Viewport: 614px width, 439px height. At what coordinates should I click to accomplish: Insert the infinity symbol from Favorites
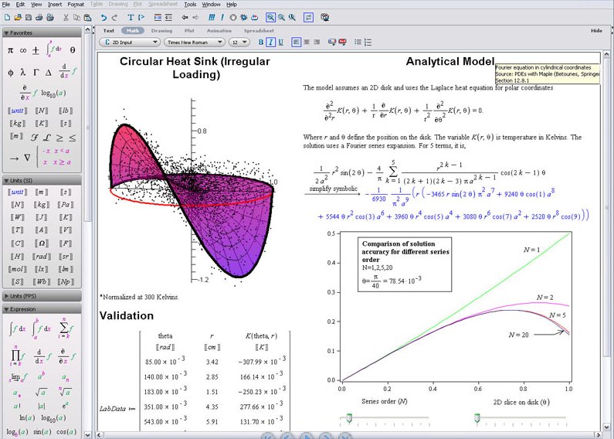click(23, 49)
